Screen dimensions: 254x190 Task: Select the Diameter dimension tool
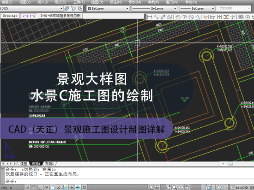(x=191, y=17)
